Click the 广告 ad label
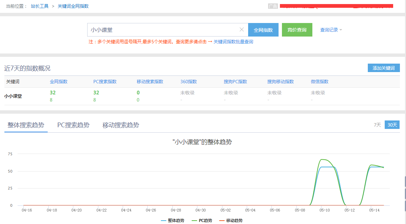Image resolution: width=406 pixels, height=224 pixels. 273,6
